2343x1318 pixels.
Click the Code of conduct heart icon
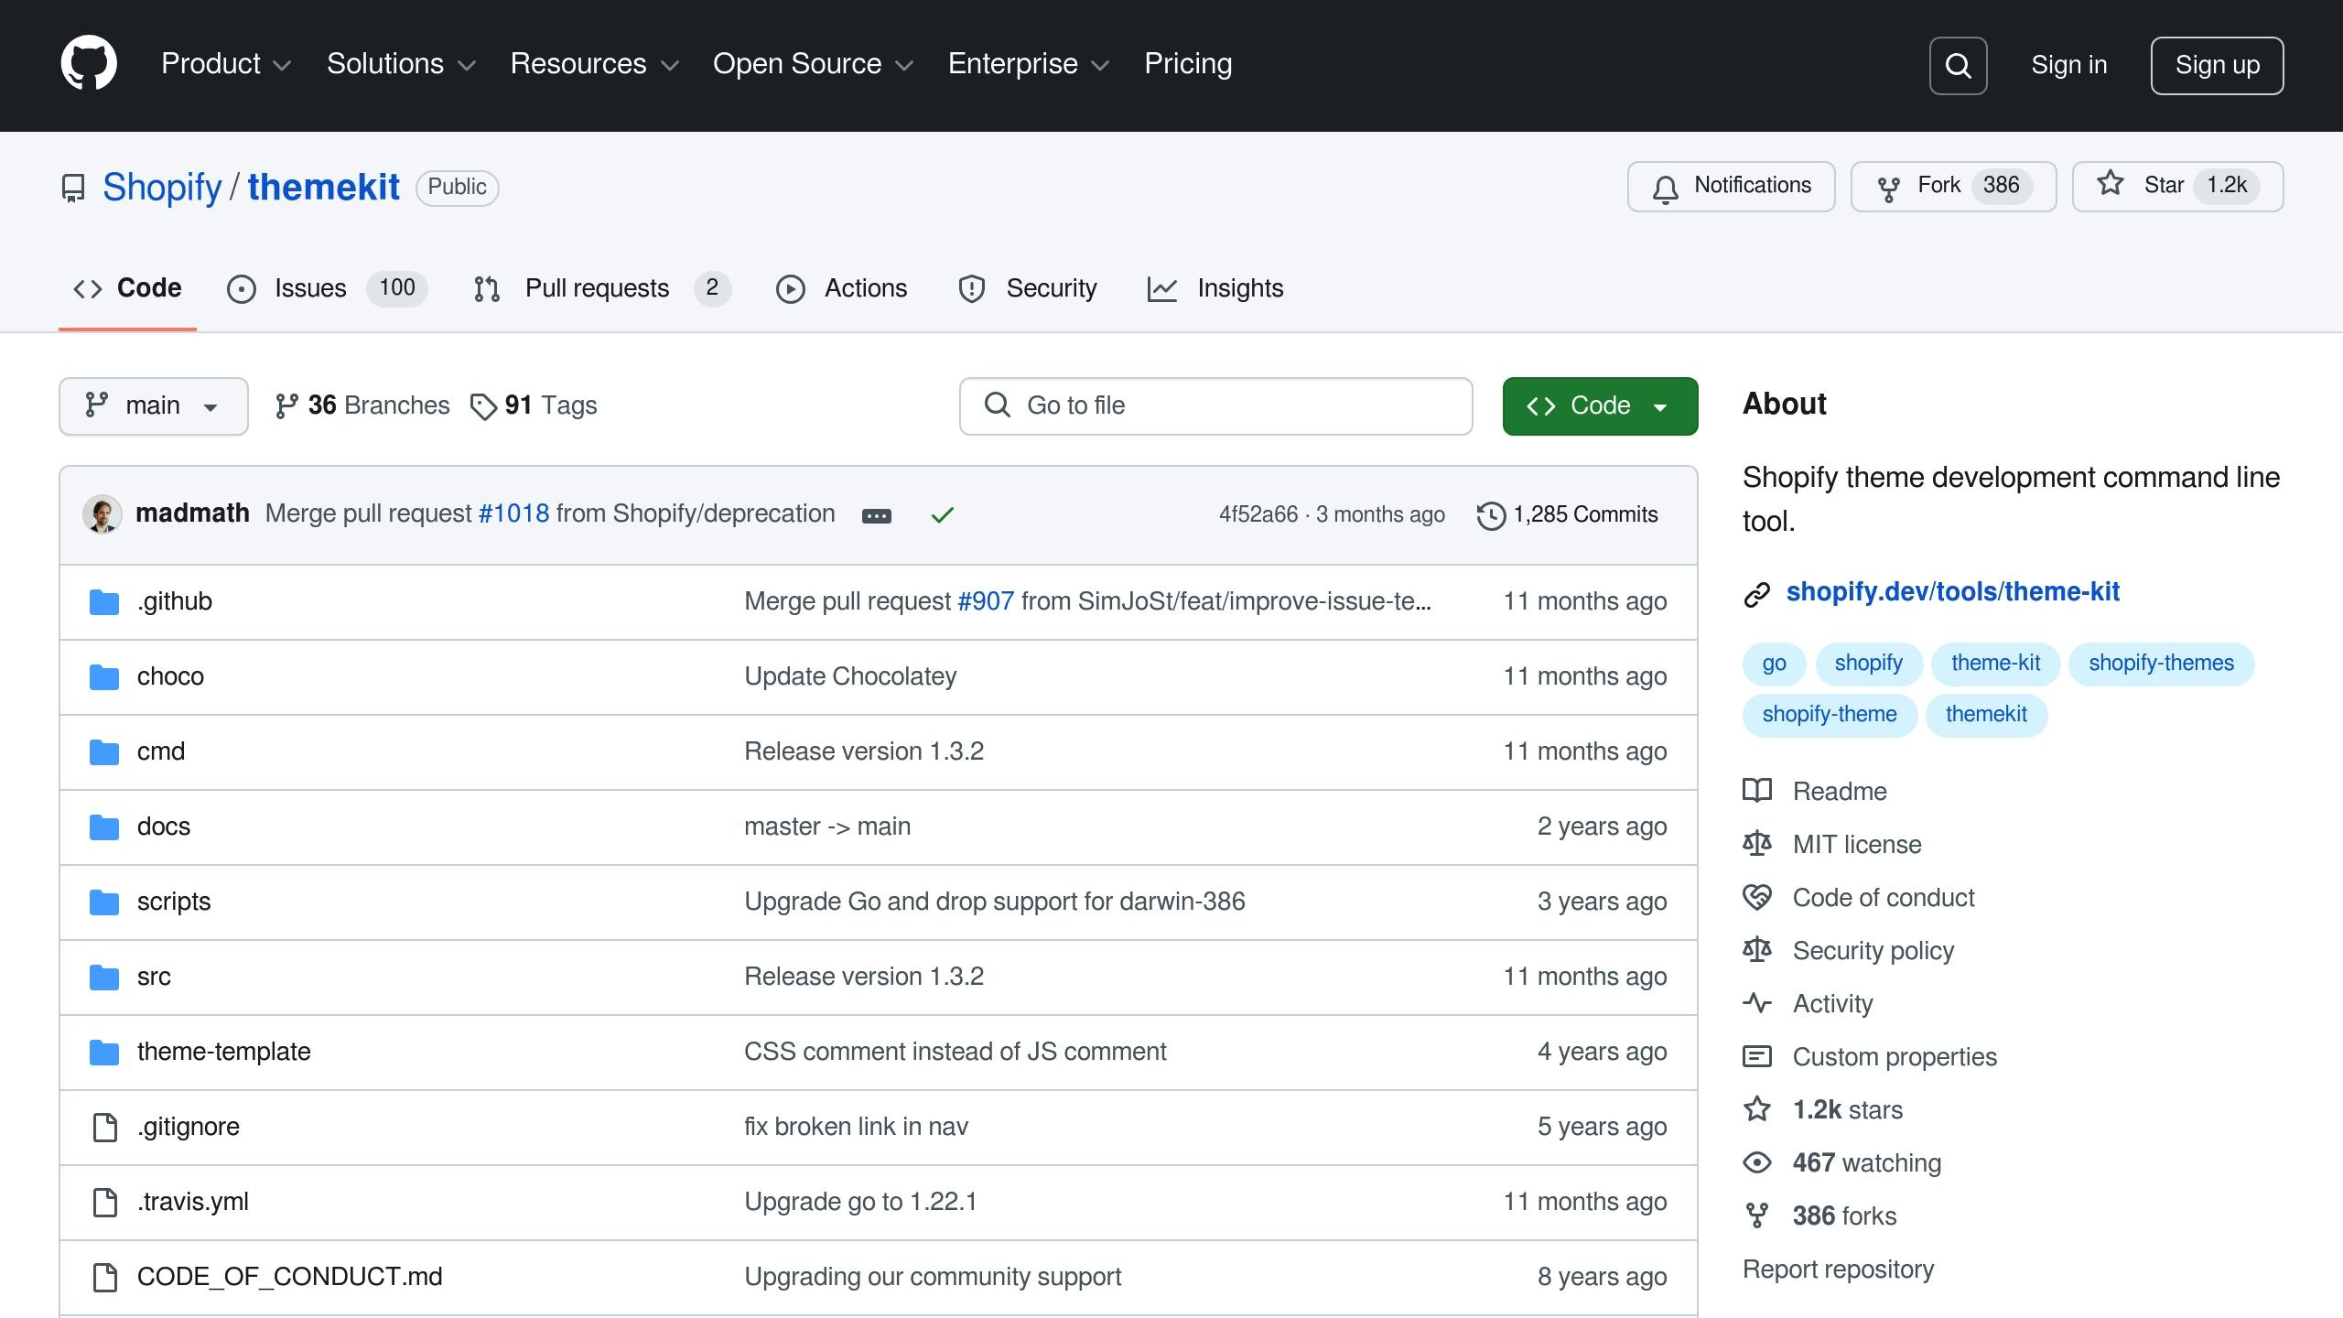pos(1756,897)
